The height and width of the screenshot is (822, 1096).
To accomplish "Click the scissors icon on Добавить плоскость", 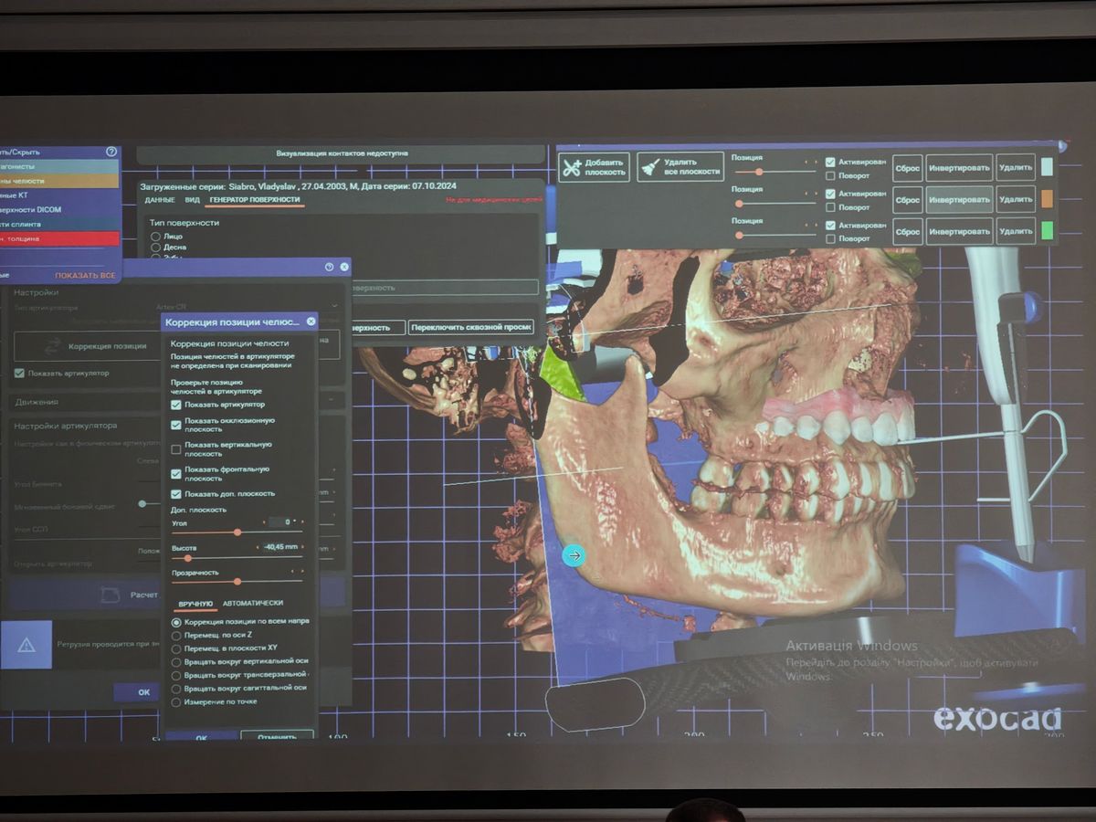I will [x=572, y=167].
